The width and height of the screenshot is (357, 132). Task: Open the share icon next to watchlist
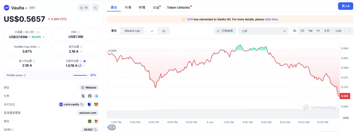tap(95, 8)
